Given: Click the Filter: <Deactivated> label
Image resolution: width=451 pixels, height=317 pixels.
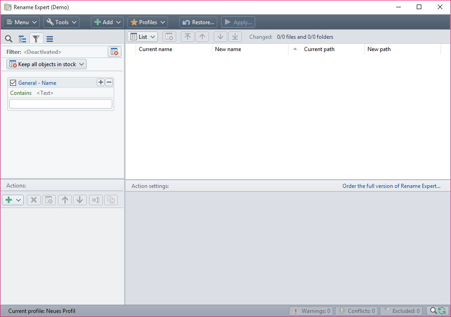Looking at the screenshot, I should 34,52.
